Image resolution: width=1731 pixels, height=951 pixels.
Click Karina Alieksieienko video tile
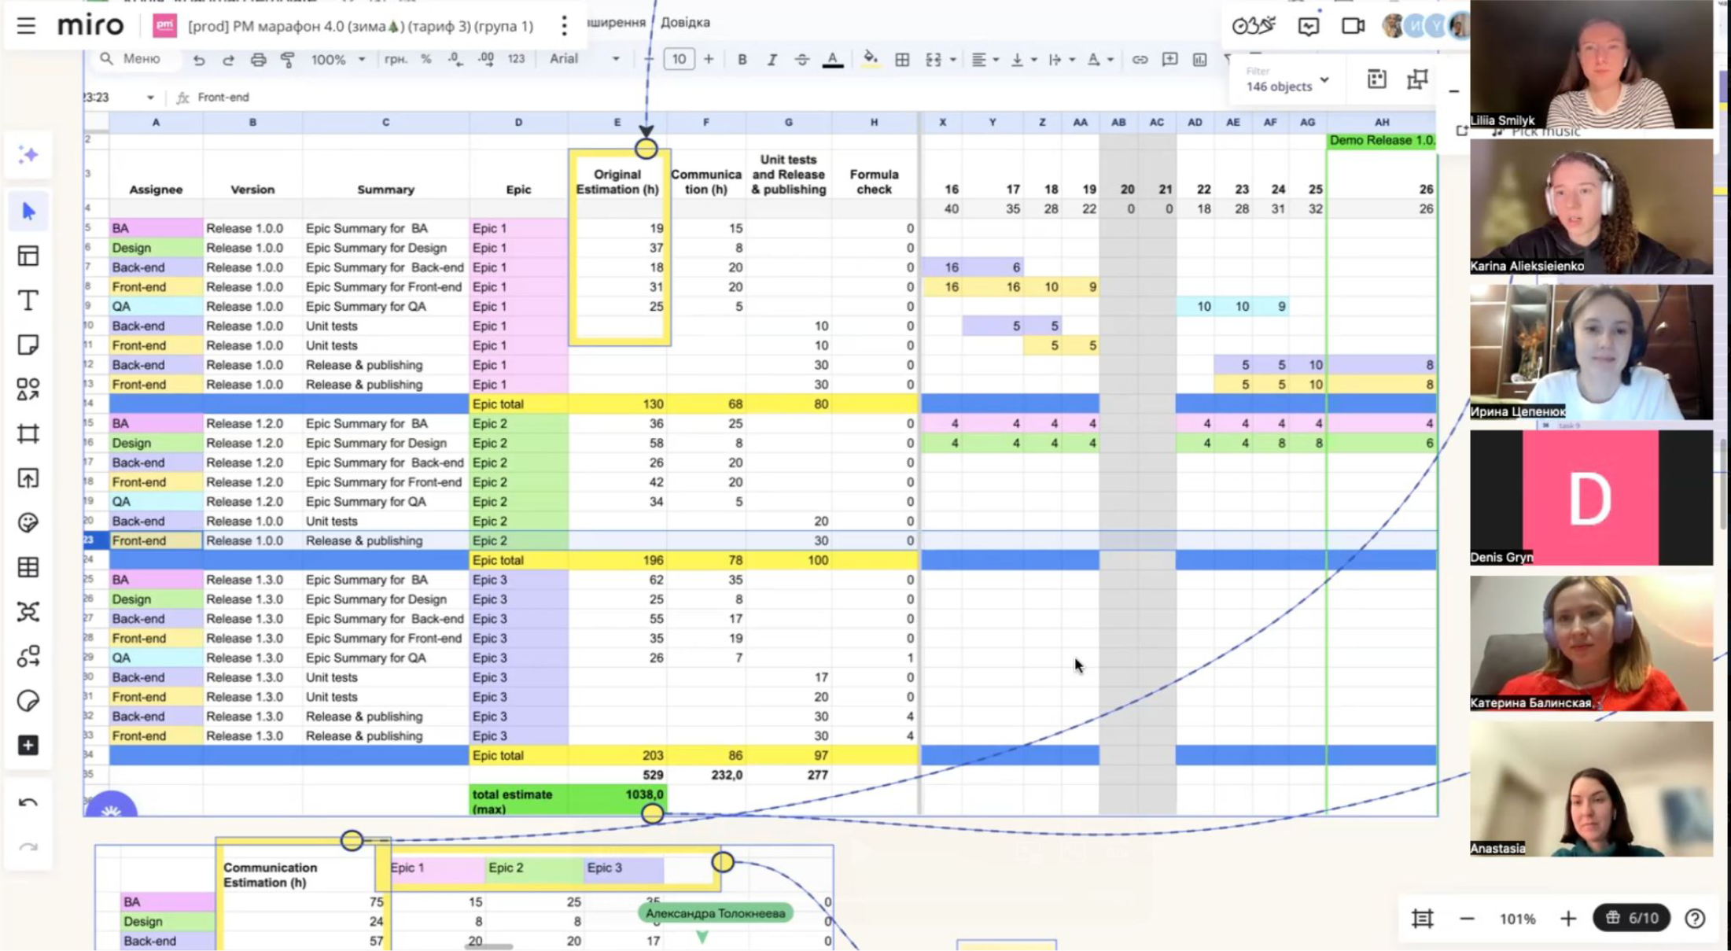pyautogui.click(x=1591, y=208)
